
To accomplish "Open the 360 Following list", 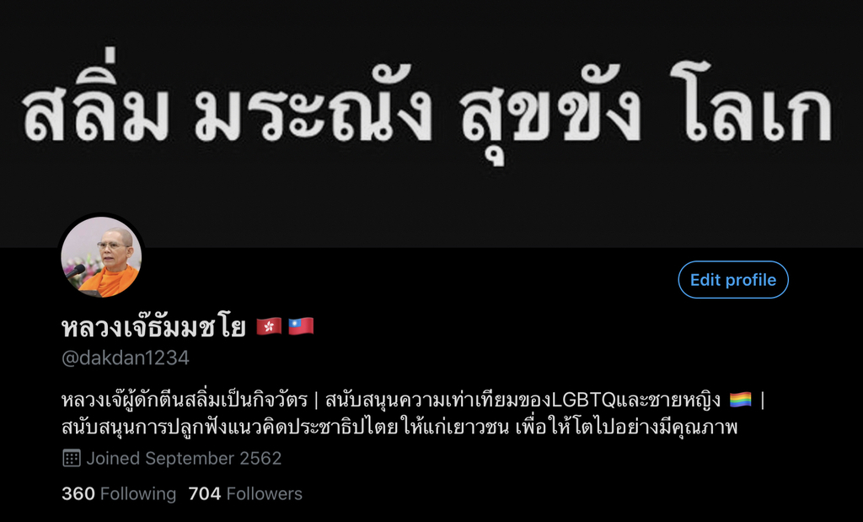I will (x=119, y=493).
